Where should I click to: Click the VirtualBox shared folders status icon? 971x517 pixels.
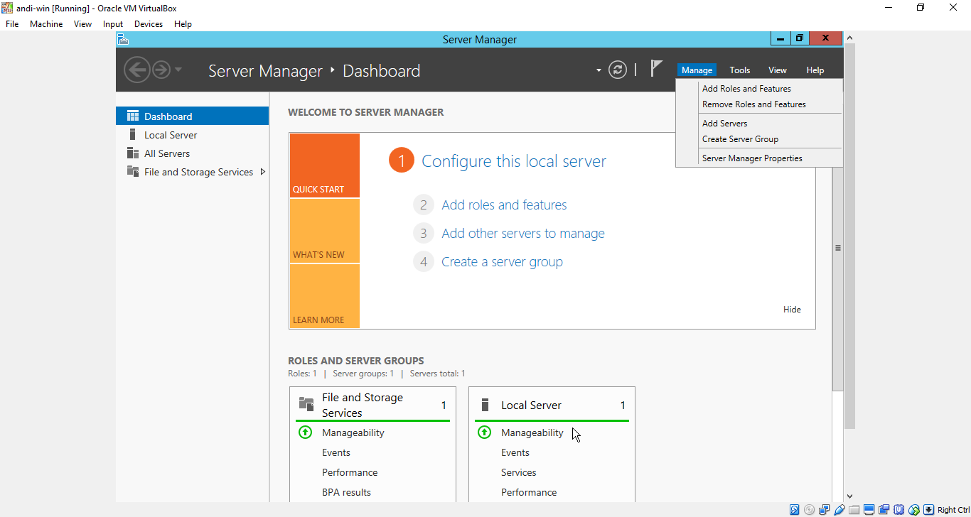coord(854,510)
